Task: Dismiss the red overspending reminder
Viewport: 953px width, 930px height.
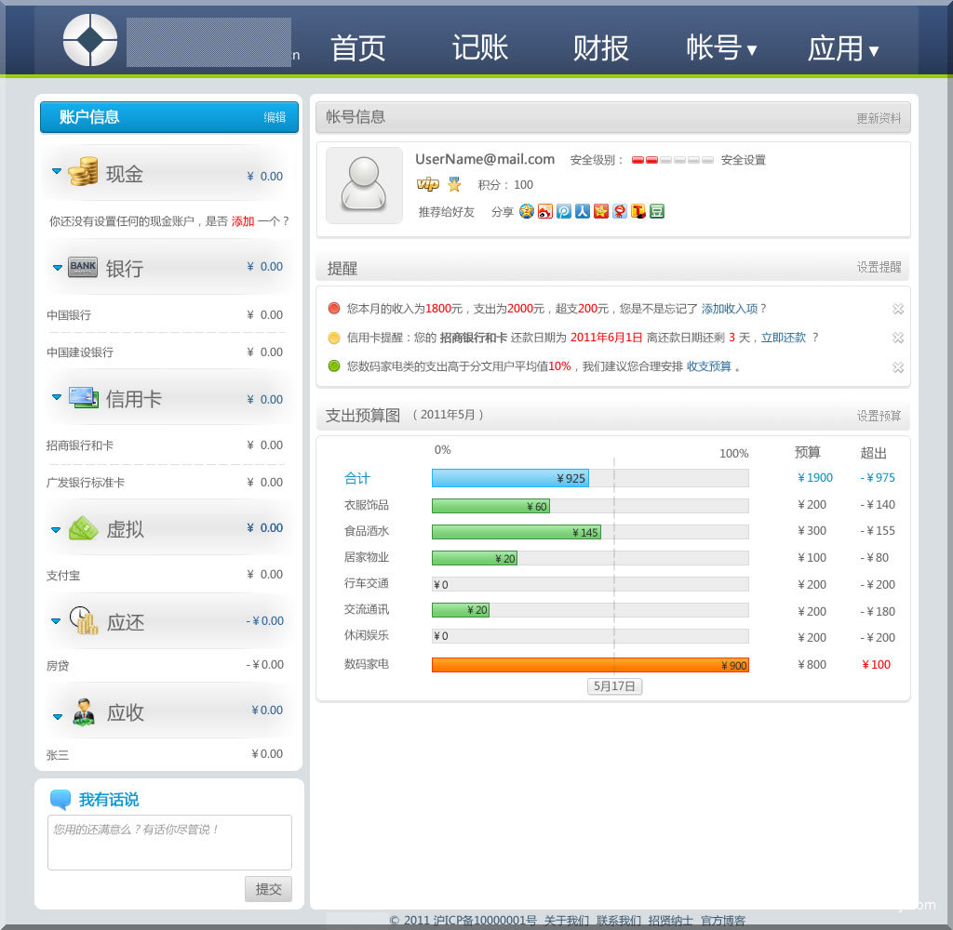Action: tap(897, 309)
